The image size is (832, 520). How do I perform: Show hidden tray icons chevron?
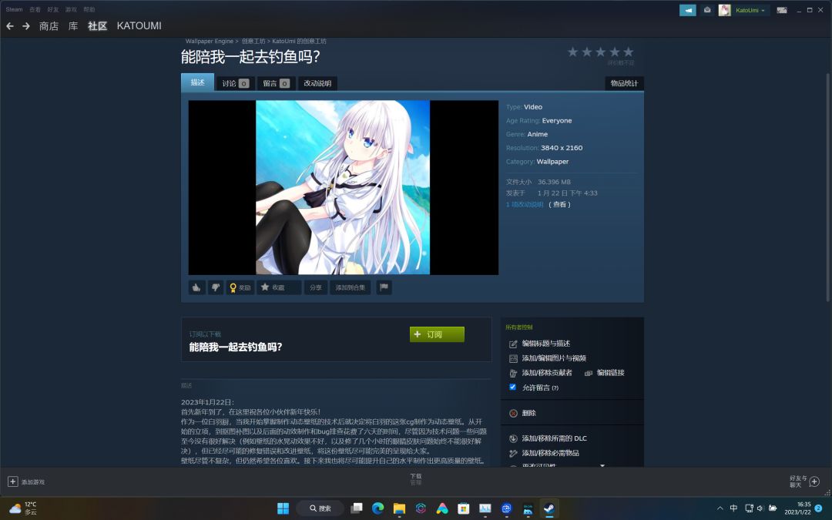(x=720, y=508)
